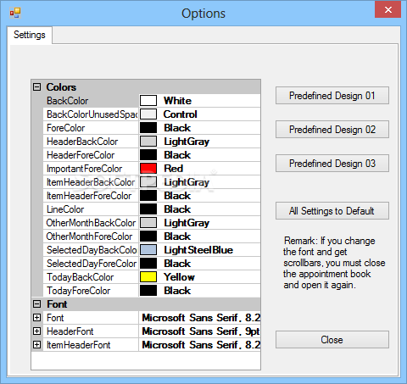
Task: Click the Font category header label
Action: click(x=57, y=304)
